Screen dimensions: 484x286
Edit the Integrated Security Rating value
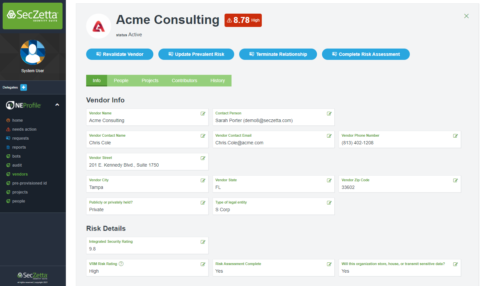tap(203, 242)
